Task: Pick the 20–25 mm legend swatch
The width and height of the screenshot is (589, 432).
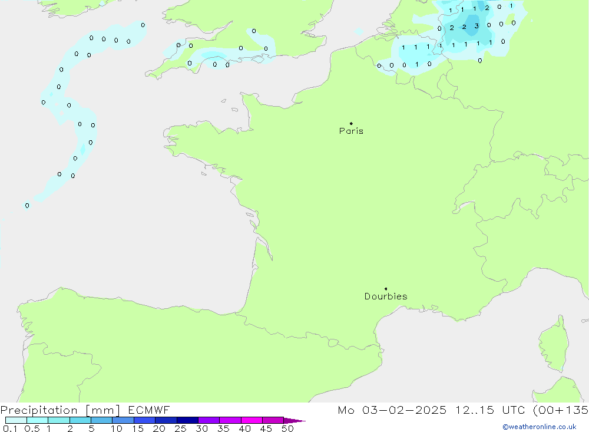Action: (166, 420)
